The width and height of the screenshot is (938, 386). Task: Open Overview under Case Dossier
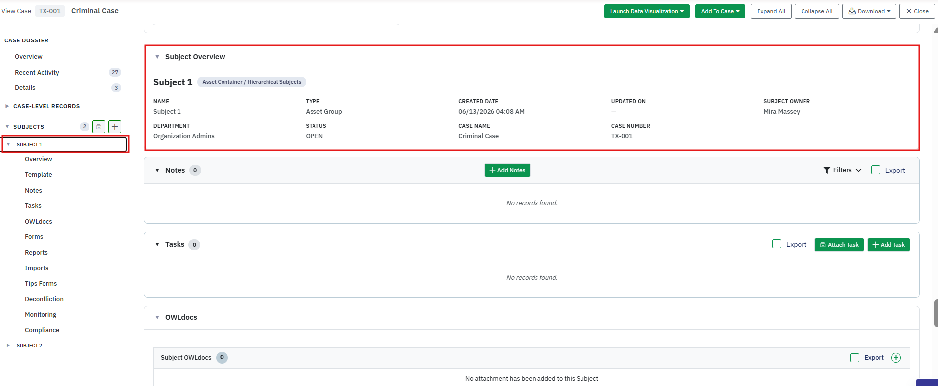click(29, 57)
